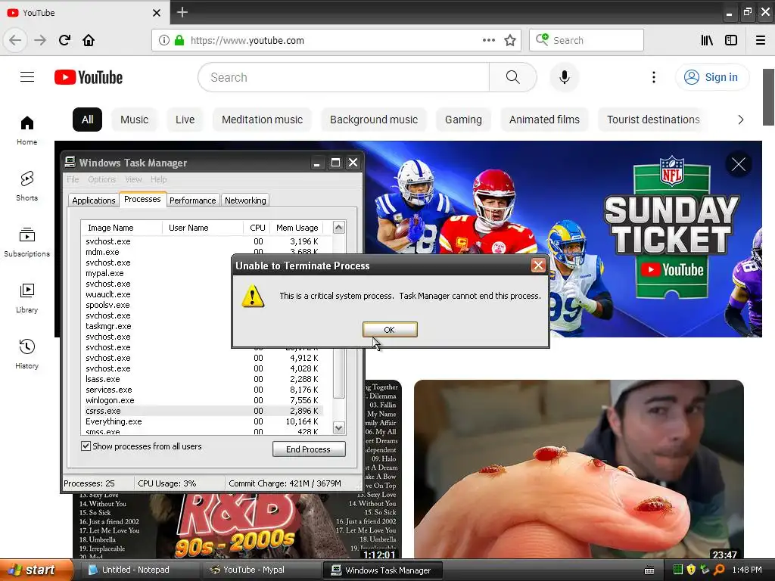
Task: Select Everything.exe in process list
Action: click(203, 421)
